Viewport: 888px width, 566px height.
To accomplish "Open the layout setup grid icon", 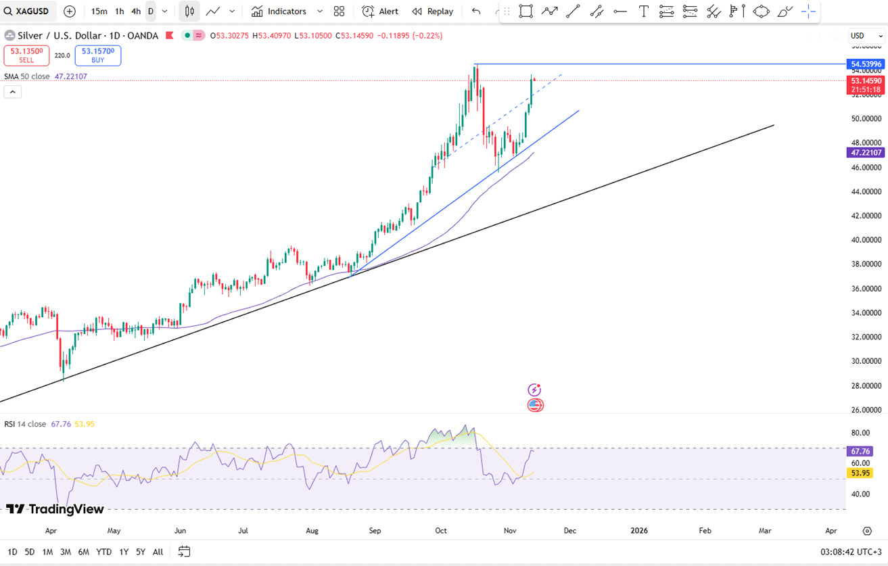I will [x=339, y=11].
